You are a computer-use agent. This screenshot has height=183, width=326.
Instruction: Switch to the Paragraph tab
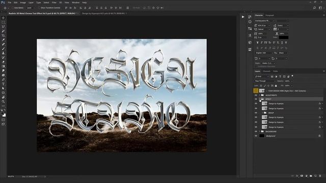(x=269, y=15)
